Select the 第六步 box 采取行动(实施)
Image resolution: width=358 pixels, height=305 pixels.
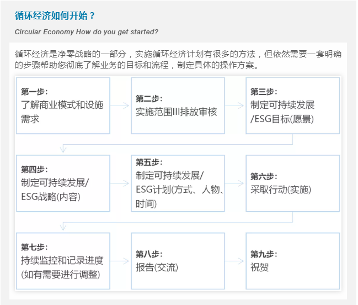click(x=293, y=183)
